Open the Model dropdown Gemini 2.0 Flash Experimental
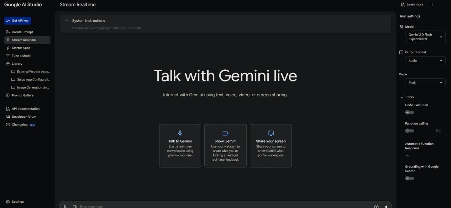Screen dimensions: 451x208 click(x=425, y=37)
